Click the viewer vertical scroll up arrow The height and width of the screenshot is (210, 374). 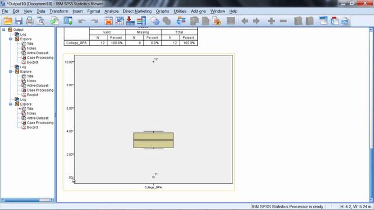click(x=371, y=30)
